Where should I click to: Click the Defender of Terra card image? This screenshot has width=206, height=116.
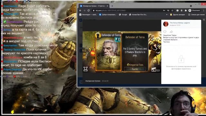point(108,52)
